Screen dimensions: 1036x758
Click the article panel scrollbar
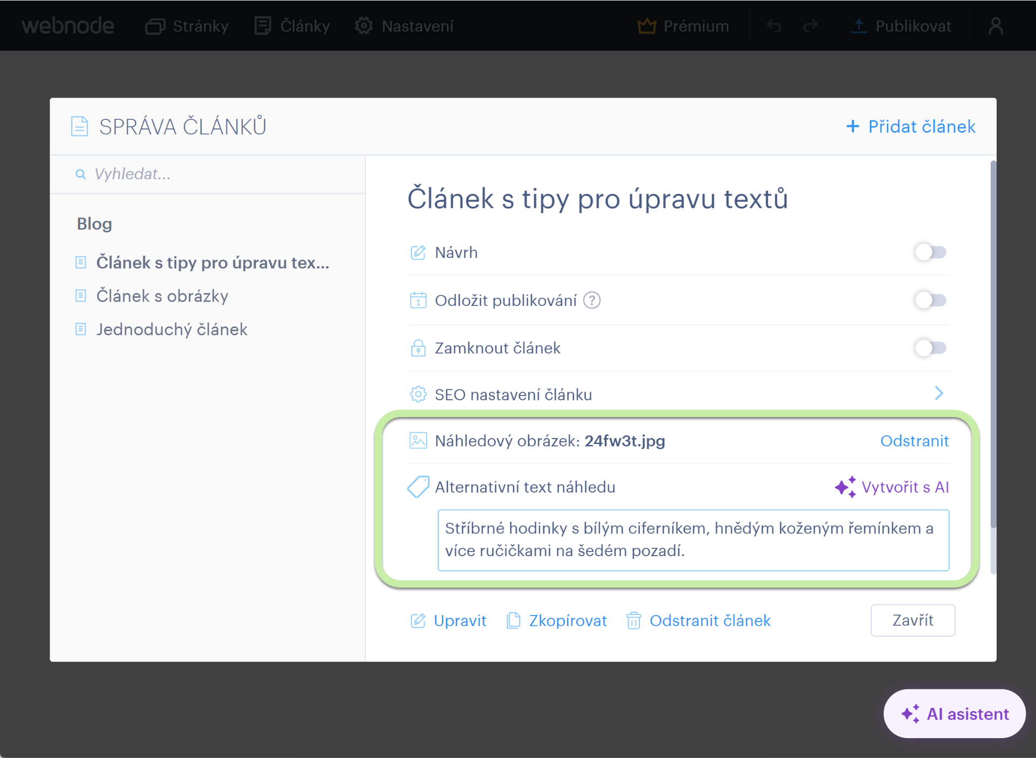993,344
